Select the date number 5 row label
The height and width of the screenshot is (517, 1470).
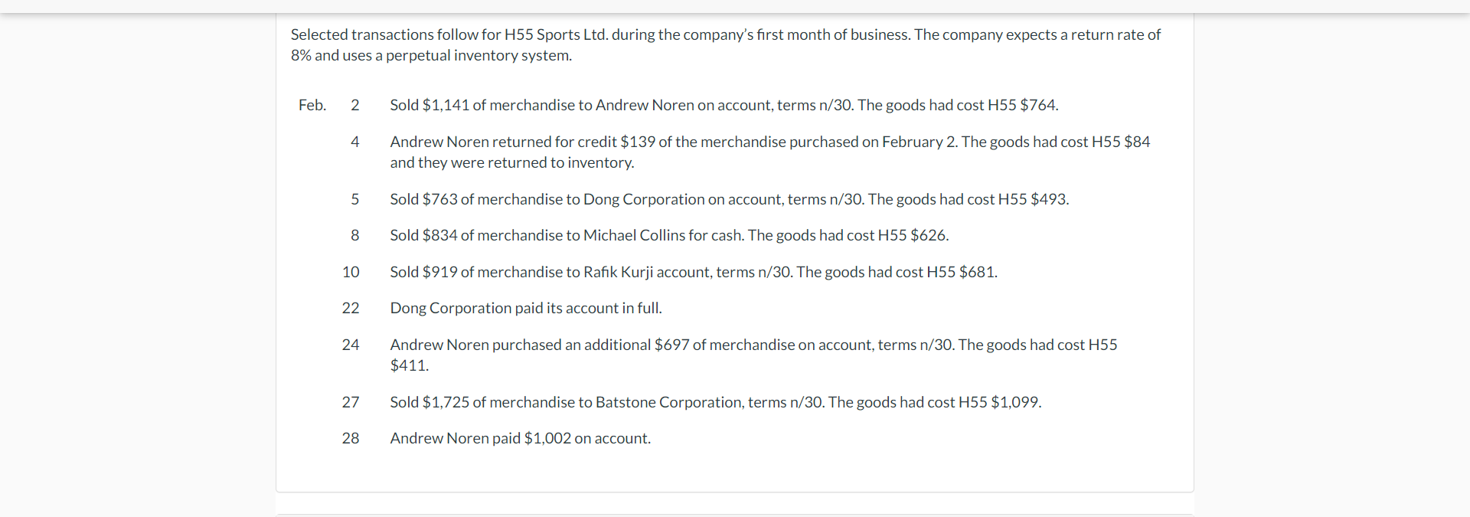click(x=354, y=199)
